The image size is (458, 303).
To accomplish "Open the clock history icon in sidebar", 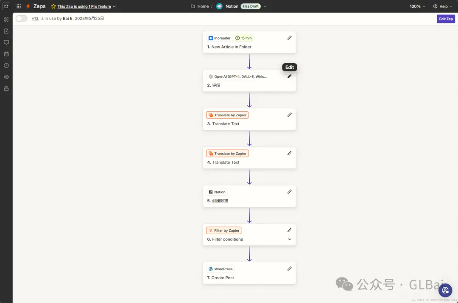I will click(6, 65).
